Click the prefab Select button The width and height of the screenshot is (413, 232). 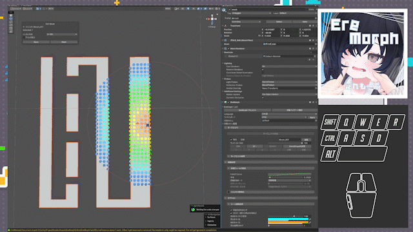[x=279, y=22]
